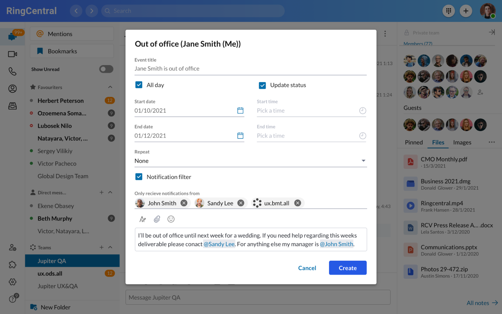Image resolution: width=502 pixels, height=314 pixels.
Task: Collapse the Teams section
Action: click(x=110, y=247)
